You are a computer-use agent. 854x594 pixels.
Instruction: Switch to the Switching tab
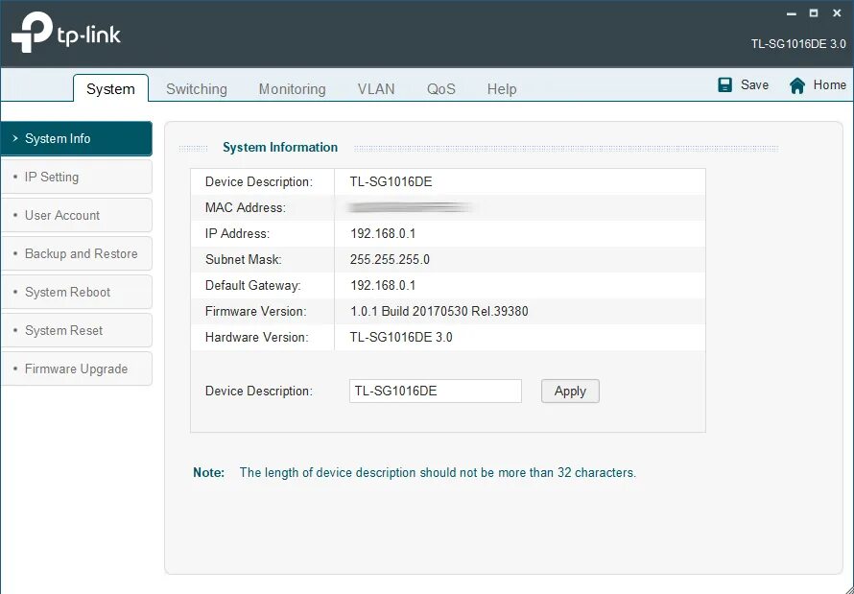[197, 88]
